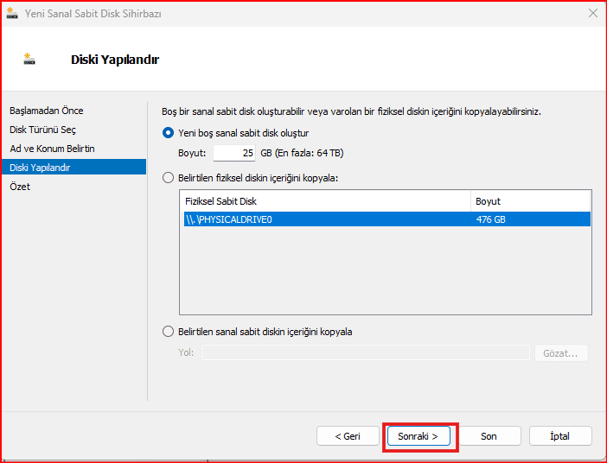This screenshot has width=607, height=463.
Task: Jump to the Özet step
Action: point(20,187)
